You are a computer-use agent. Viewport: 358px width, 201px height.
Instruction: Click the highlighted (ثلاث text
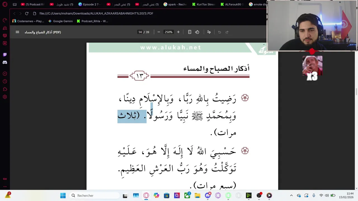(129, 116)
